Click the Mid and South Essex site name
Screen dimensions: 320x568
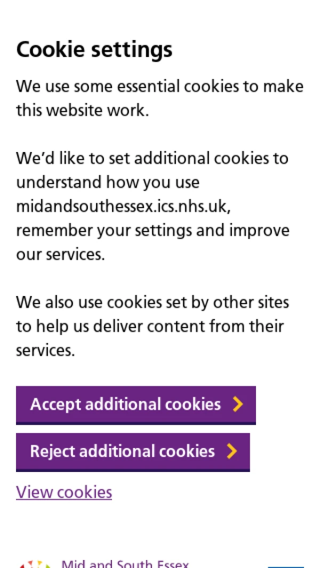point(125,564)
